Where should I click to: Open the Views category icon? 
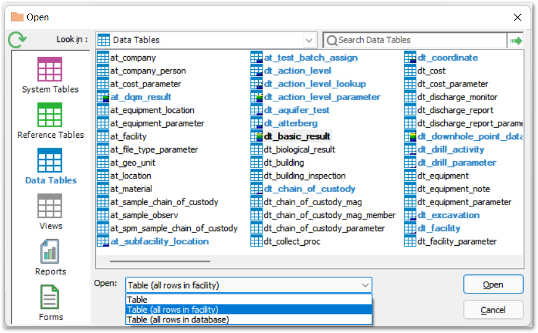click(x=50, y=206)
